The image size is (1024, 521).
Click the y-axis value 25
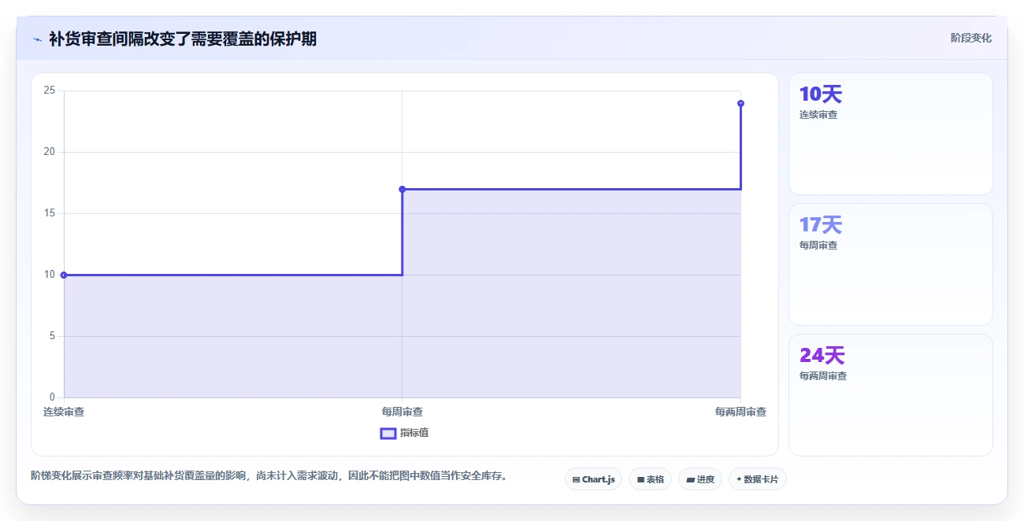pyautogui.click(x=50, y=91)
